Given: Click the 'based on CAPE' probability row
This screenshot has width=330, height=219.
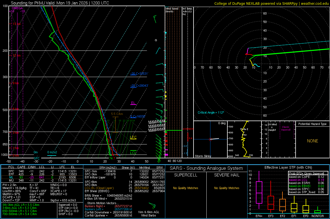Looking at the screenshot, I should pos(307,177).
